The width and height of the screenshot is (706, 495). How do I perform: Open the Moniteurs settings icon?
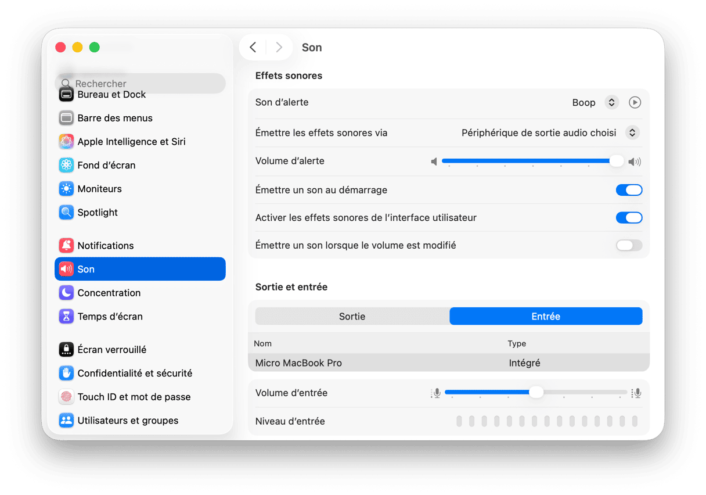pos(66,189)
